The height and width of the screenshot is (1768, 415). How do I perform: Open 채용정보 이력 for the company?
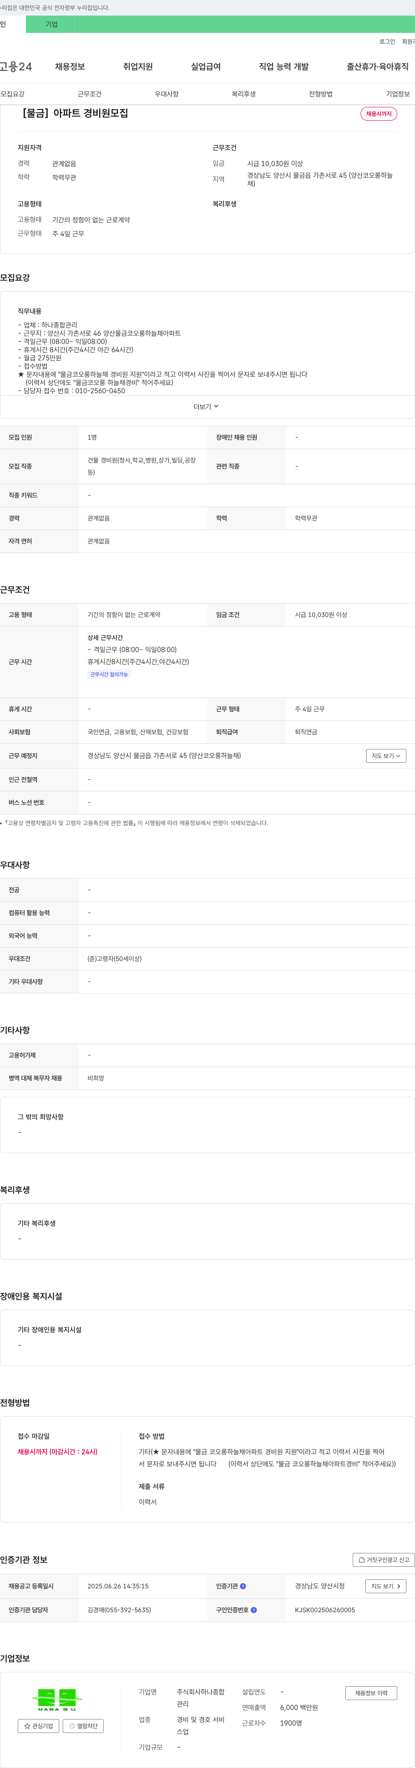[371, 1693]
